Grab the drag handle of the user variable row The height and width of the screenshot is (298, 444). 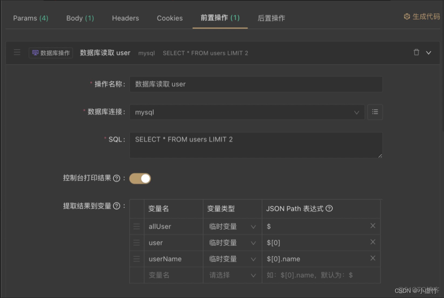click(x=136, y=242)
